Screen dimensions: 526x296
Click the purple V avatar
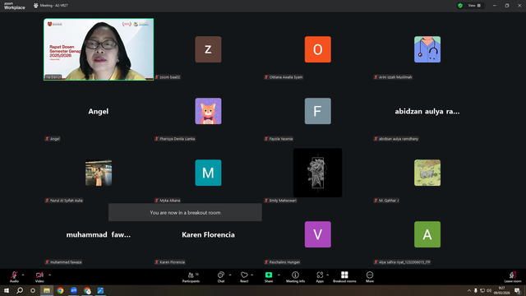click(x=318, y=234)
